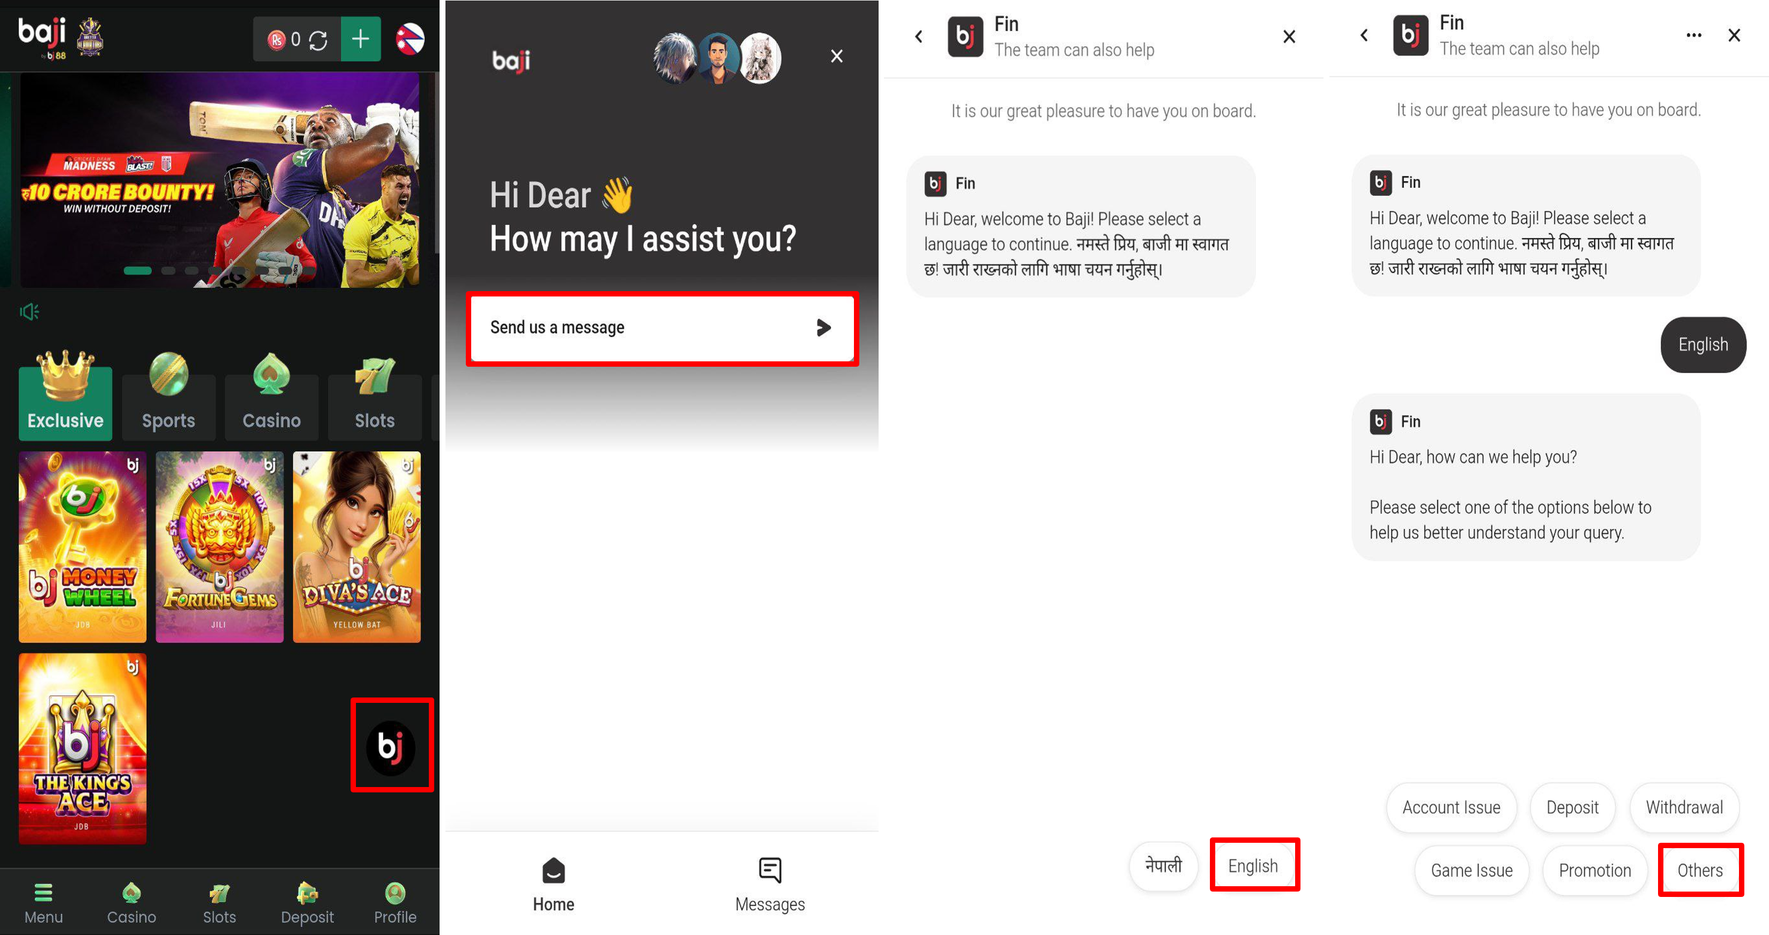Viewport: 1769px width, 935px height.
Task: Select the Deposit quick reply option
Action: (x=1572, y=808)
